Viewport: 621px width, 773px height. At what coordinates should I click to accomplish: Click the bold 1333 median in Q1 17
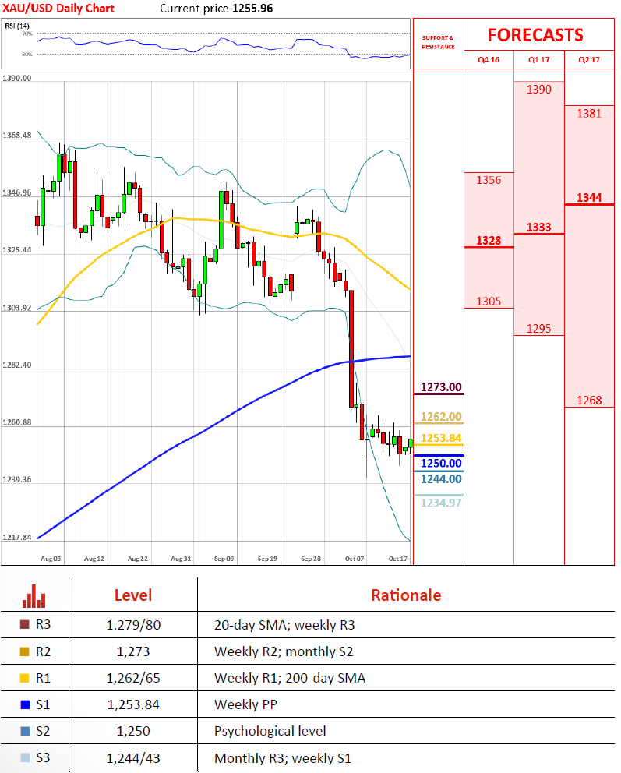click(538, 228)
